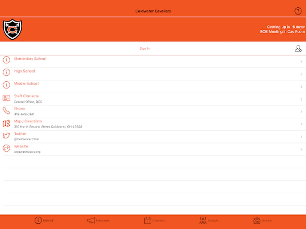Open the Twitter label
This screenshot has width=306, height=229.
[x=20, y=134]
